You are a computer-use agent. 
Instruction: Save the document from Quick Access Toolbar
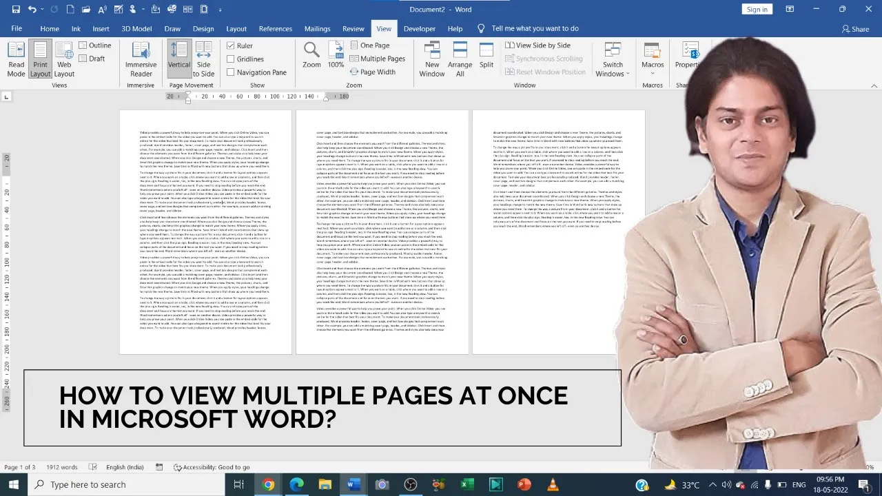pyautogui.click(x=16, y=10)
